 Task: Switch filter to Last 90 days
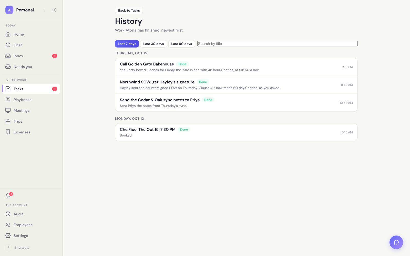tap(181, 44)
